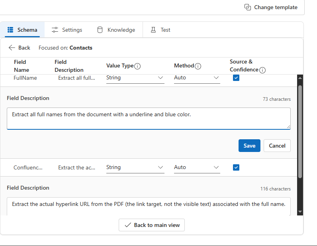Viewport: 317px width, 246px height.
Task: Click the Settings sliders icon
Action: pos(55,30)
